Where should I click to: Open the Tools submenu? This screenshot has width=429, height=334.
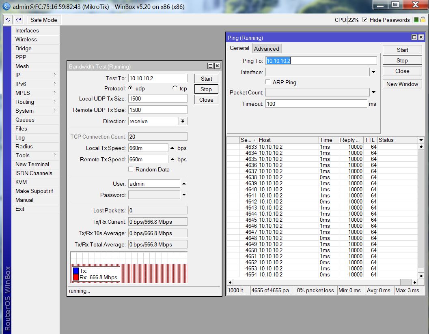pyautogui.click(x=35, y=155)
